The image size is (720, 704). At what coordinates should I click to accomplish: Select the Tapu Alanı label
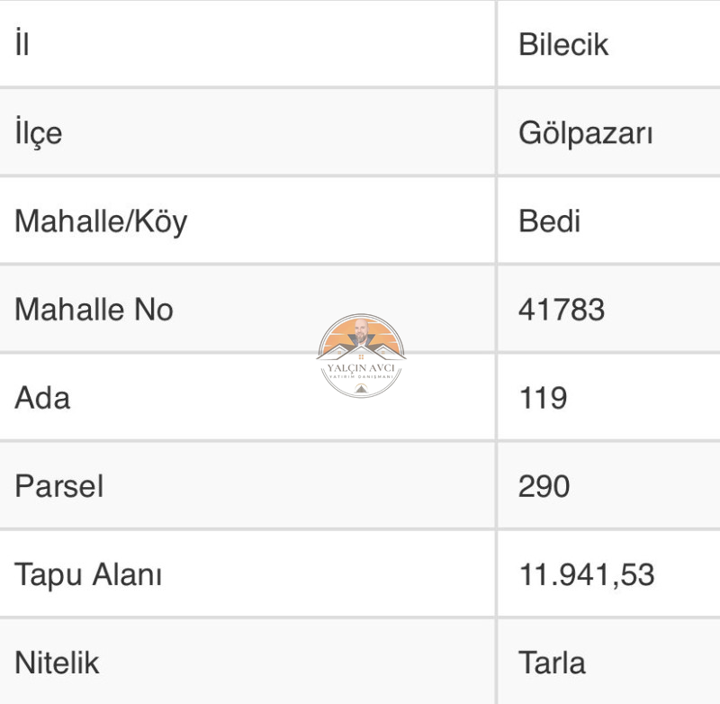tap(88, 574)
